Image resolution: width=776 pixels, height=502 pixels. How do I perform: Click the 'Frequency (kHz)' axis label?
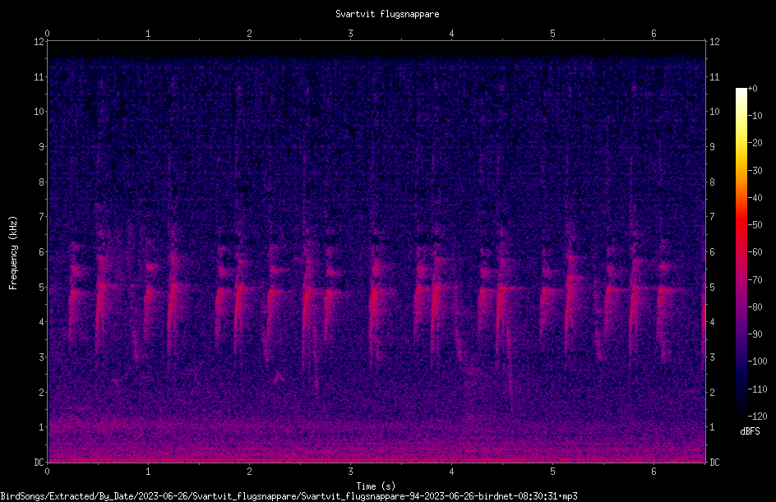[x=13, y=253]
